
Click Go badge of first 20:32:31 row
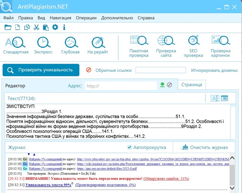tap(25, 169)
